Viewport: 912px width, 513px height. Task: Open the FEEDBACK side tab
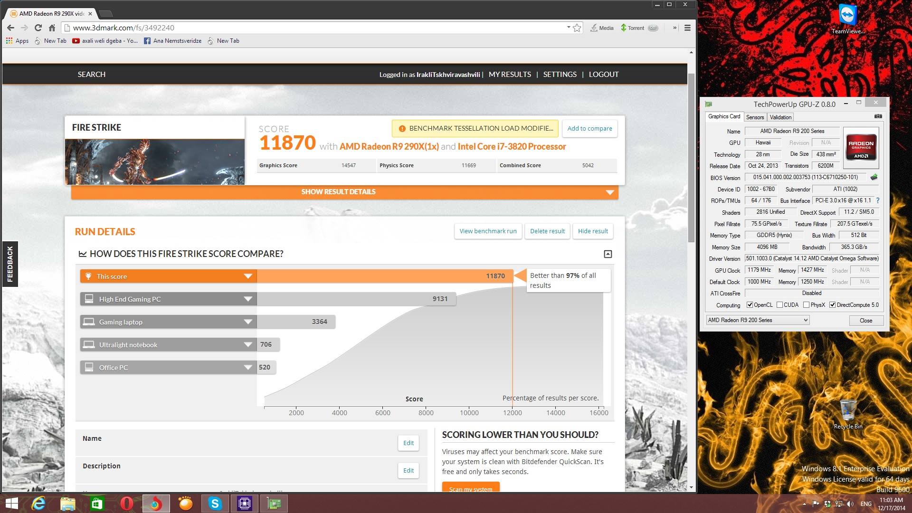pyautogui.click(x=10, y=264)
